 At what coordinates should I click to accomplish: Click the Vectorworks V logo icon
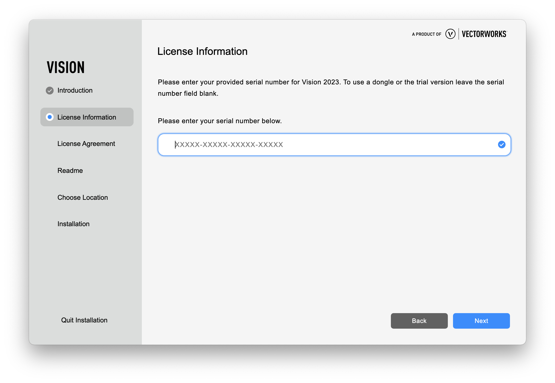(450, 34)
